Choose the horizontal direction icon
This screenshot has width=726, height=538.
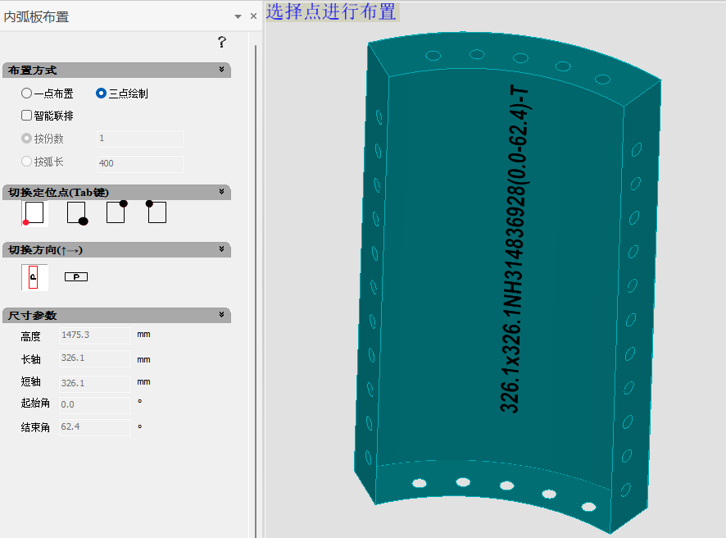(x=76, y=277)
